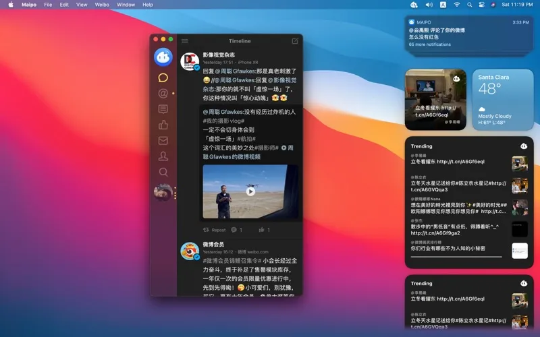
Task: Select the Timeline speech bubble icon
Action: click(163, 78)
